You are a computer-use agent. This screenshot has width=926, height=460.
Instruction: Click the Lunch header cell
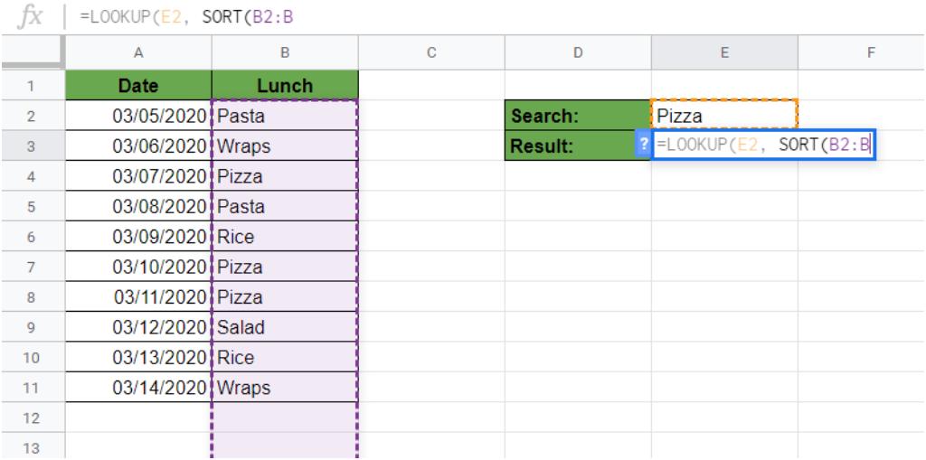tap(285, 86)
